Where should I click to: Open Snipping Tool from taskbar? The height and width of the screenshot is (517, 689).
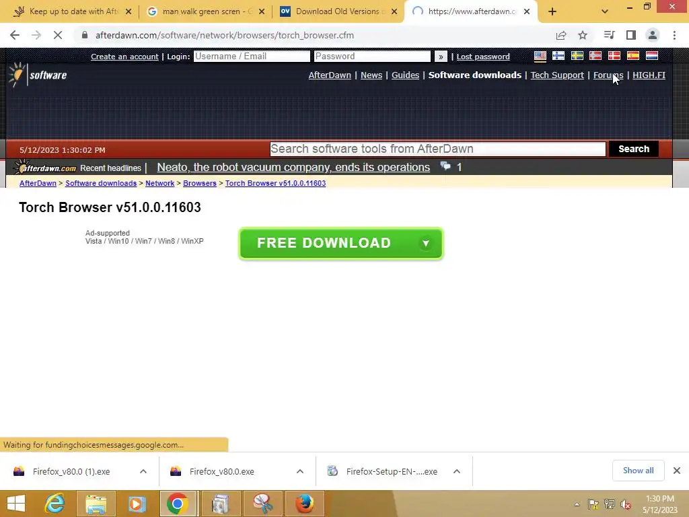coord(263,504)
